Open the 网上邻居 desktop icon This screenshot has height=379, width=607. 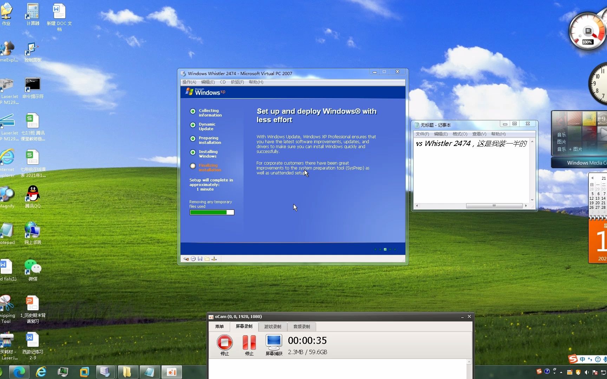(x=33, y=233)
